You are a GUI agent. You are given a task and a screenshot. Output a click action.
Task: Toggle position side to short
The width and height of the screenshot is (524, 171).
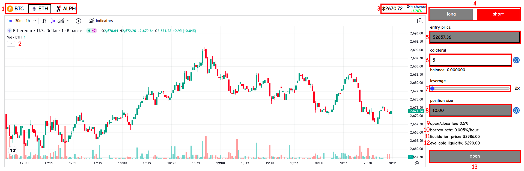(x=498, y=14)
